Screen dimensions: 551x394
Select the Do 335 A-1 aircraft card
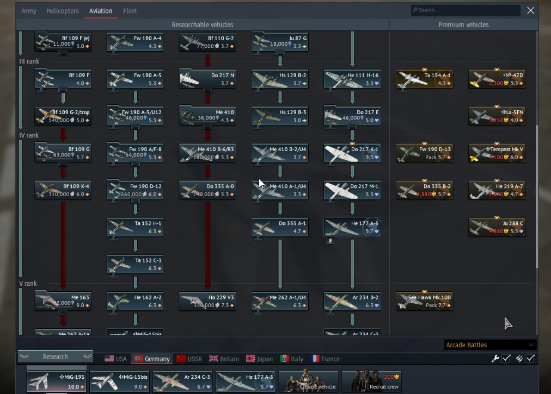(x=280, y=227)
